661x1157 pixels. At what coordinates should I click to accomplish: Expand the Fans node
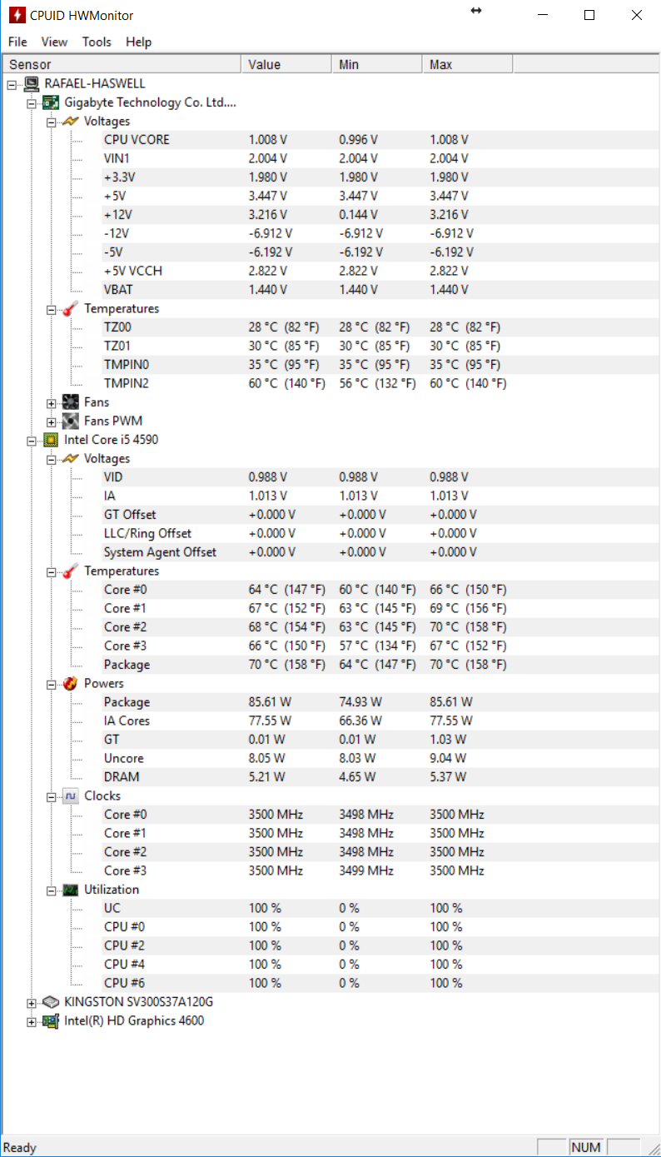tap(52, 403)
